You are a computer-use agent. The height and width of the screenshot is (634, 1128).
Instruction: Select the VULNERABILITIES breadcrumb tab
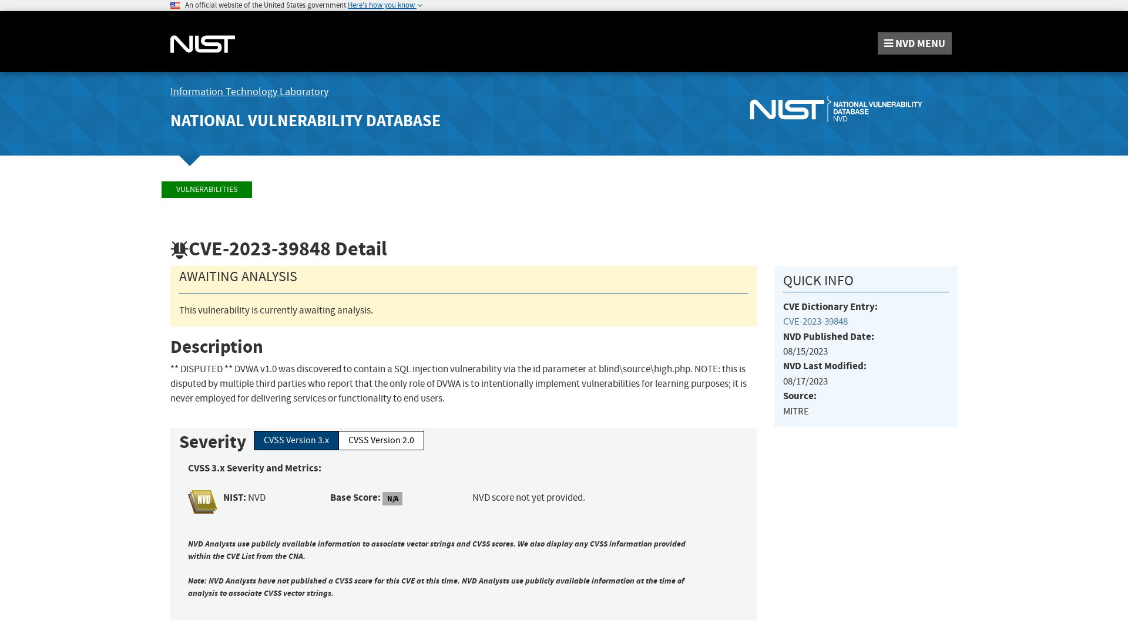207,190
